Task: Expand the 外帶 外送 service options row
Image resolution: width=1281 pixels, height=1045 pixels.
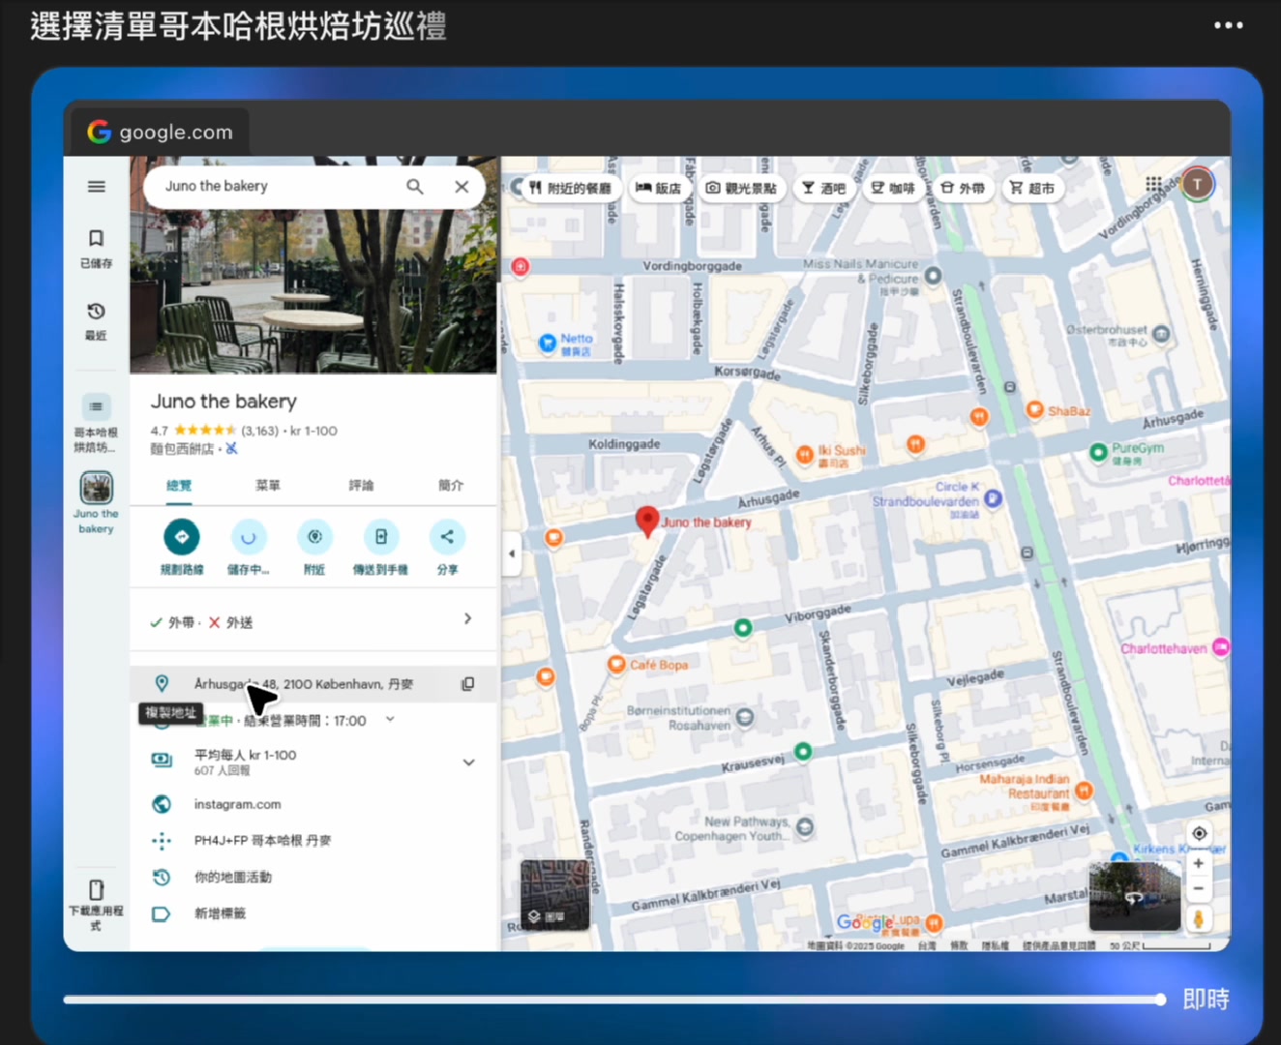Action: 313,621
